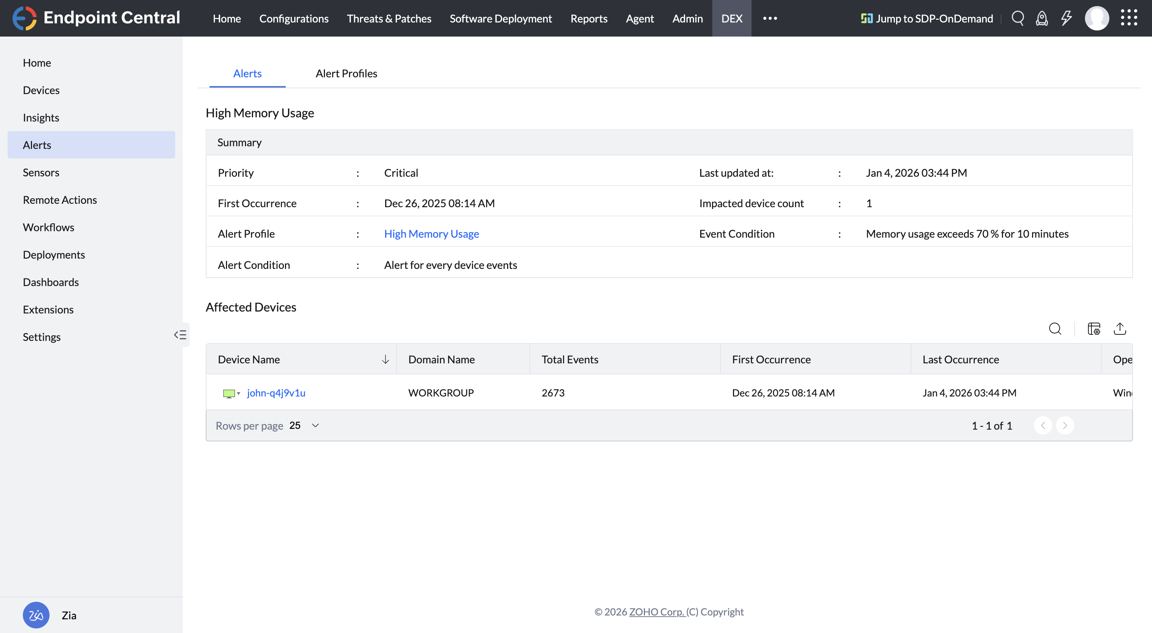Viewport: 1152px width, 633px height.
Task: Search the Affected Devices table
Action: point(1055,329)
